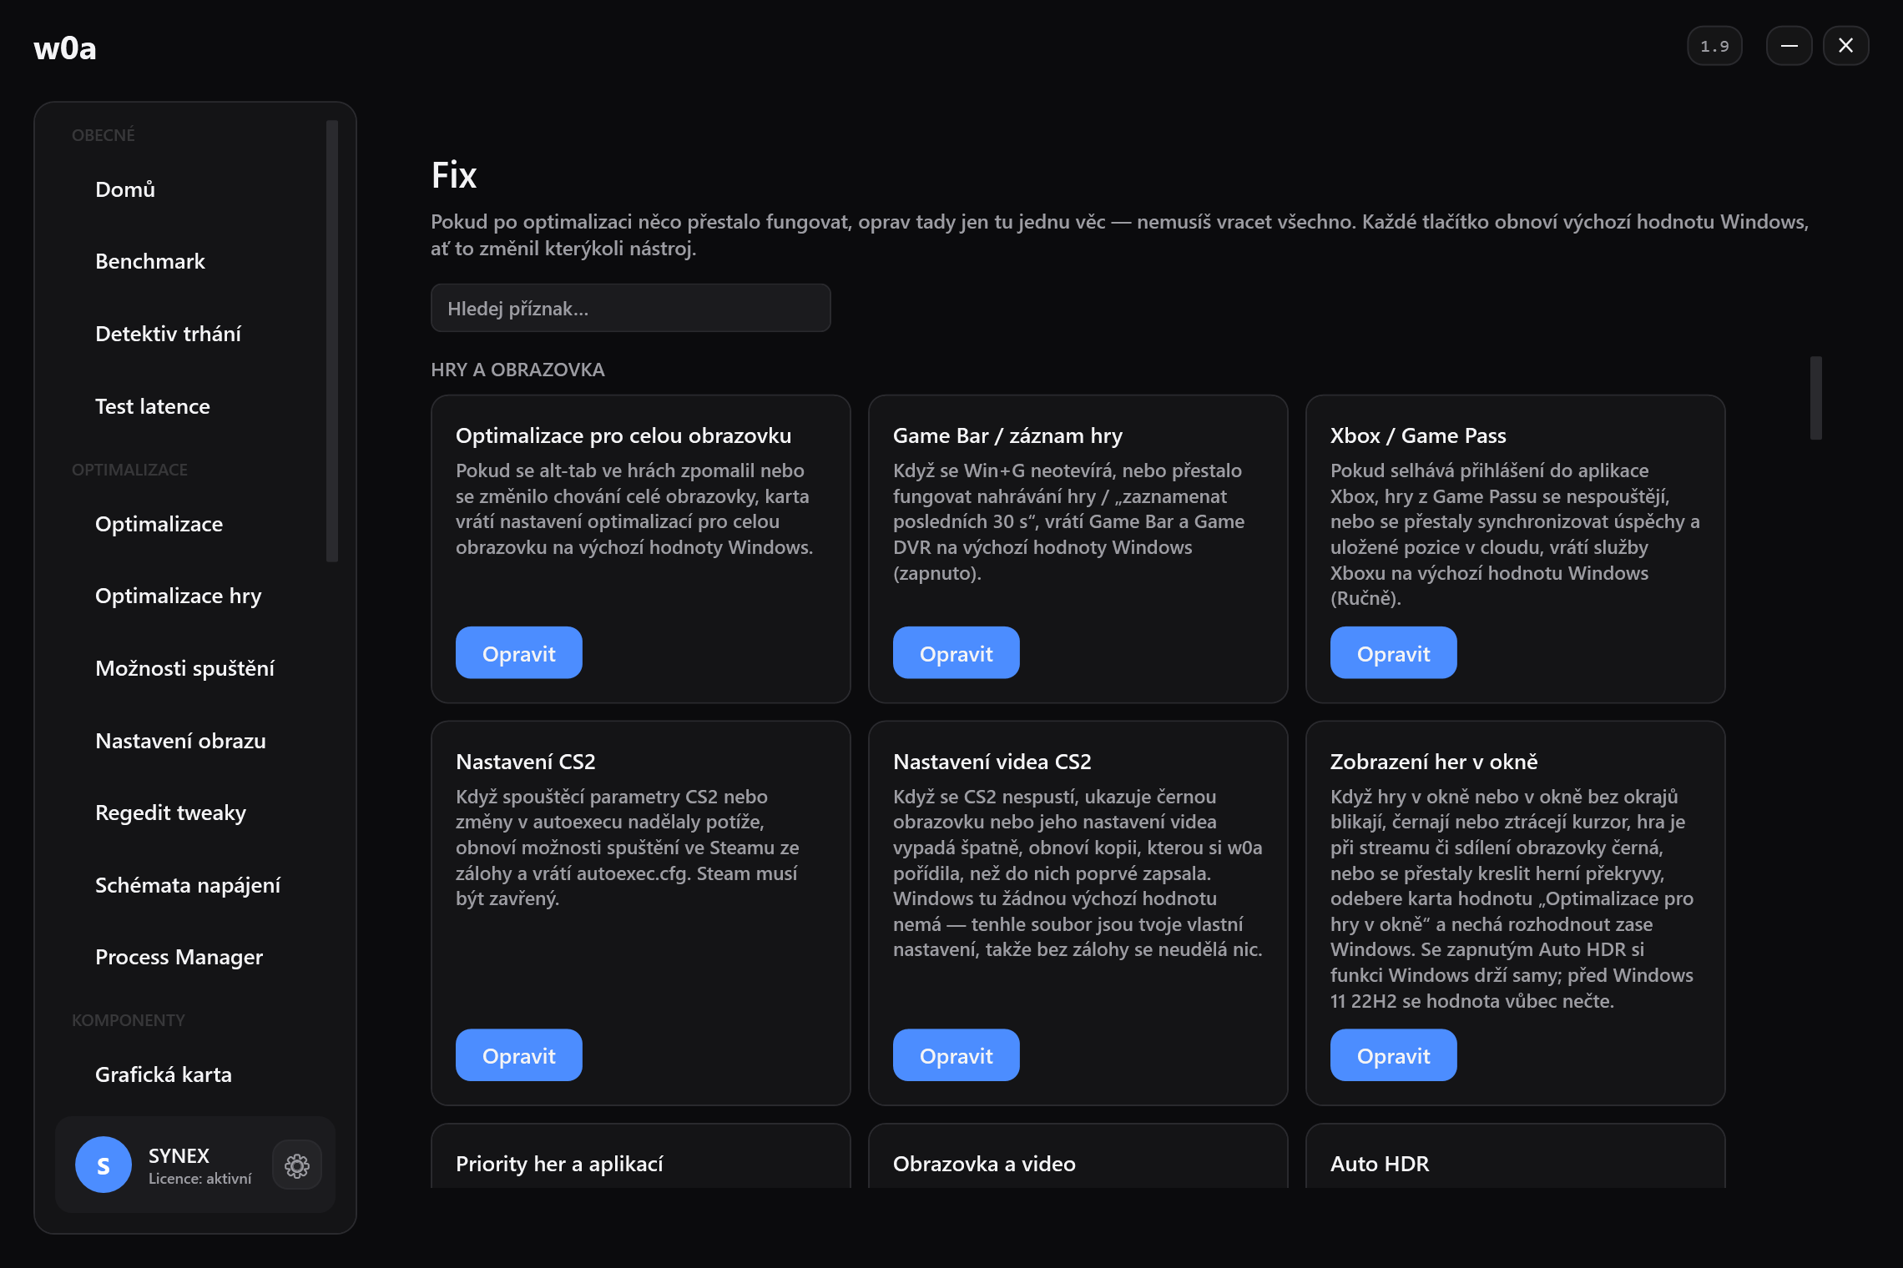Click the Licence: aktivní status text
The width and height of the screenshot is (1903, 1268).
pyautogui.click(x=199, y=1179)
